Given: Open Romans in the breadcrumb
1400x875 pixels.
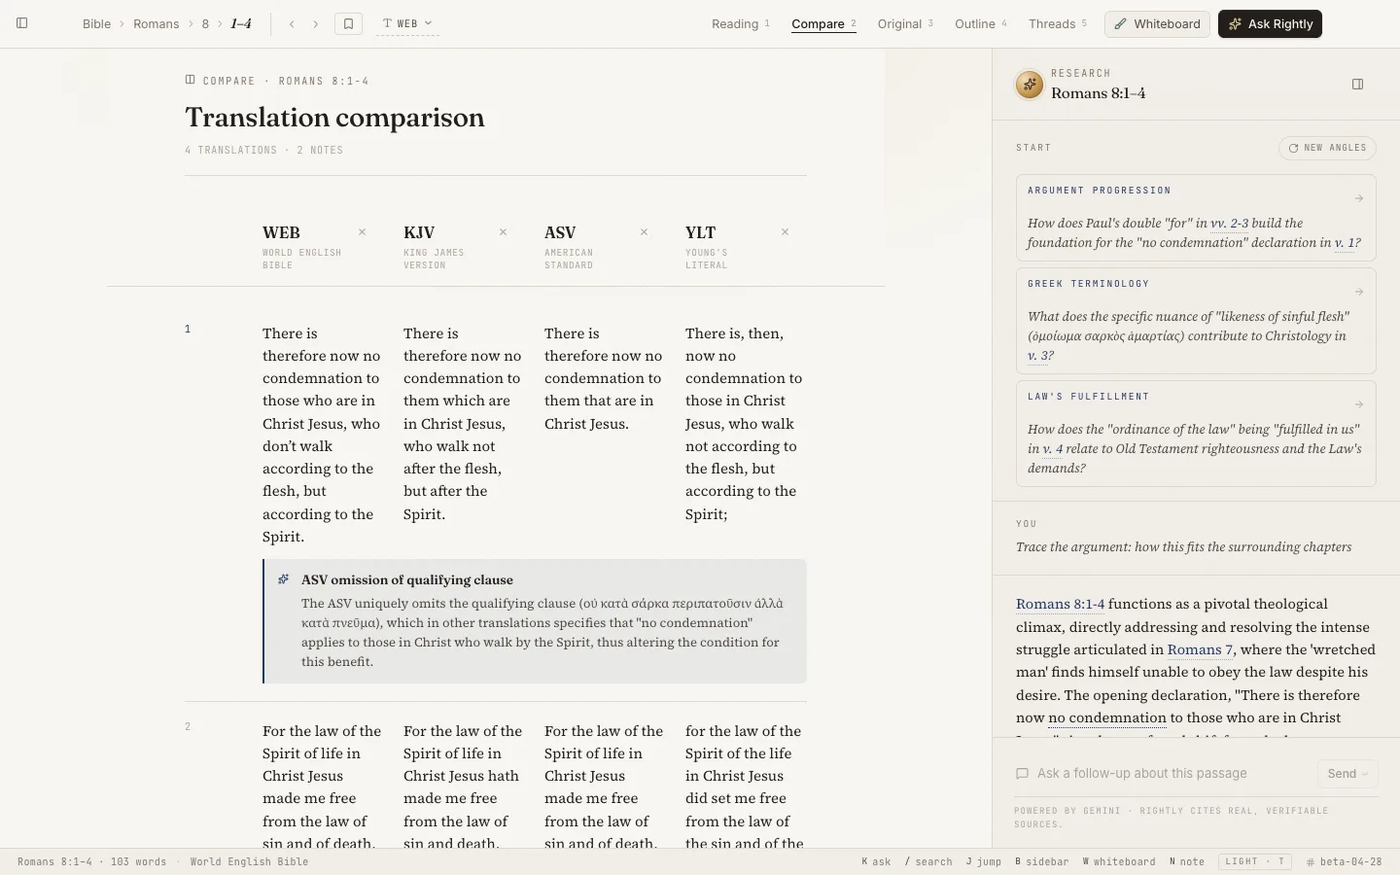Looking at the screenshot, I should (x=157, y=23).
